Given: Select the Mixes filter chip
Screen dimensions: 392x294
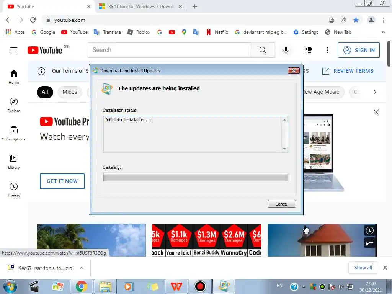Looking at the screenshot, I should [70, 92].
